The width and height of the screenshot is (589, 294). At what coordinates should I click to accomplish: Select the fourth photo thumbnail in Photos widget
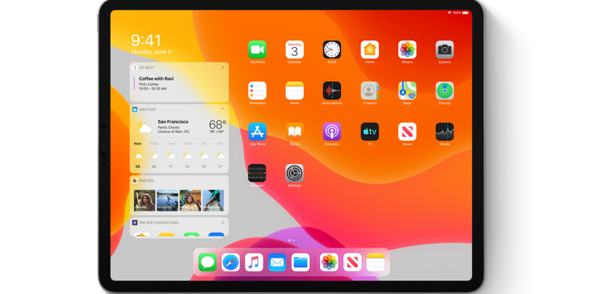213,200
